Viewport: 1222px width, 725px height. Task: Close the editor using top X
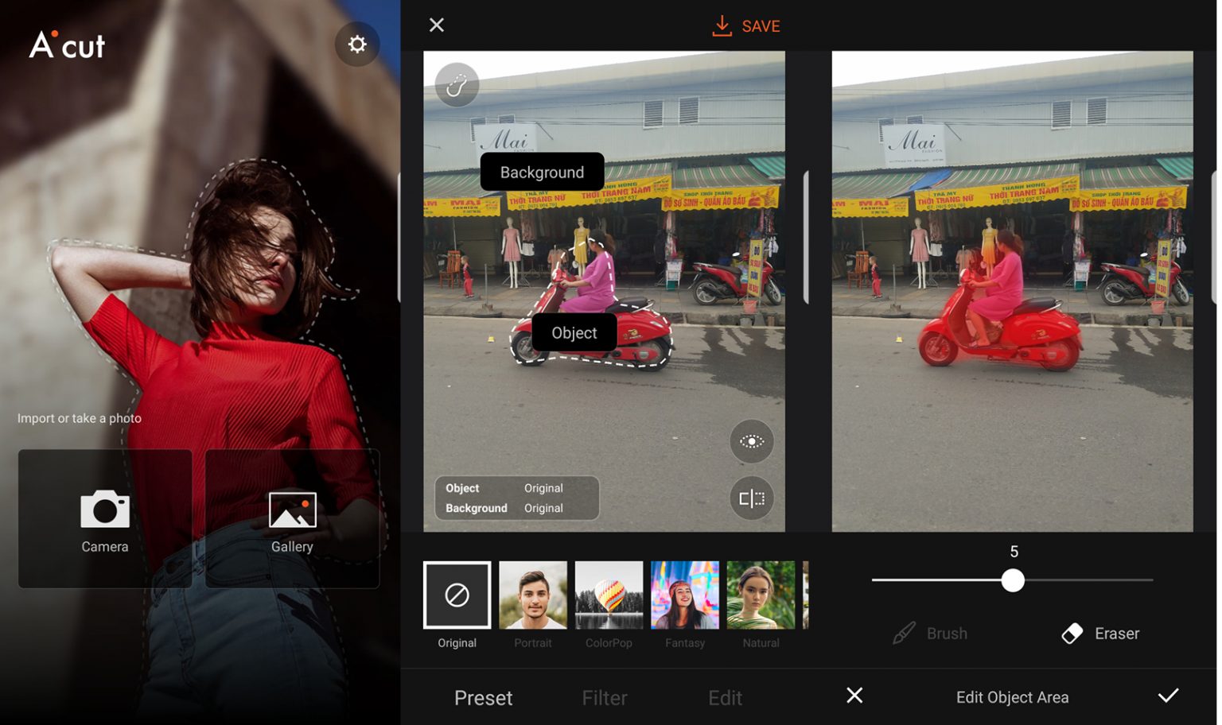(x=437, y=25)
